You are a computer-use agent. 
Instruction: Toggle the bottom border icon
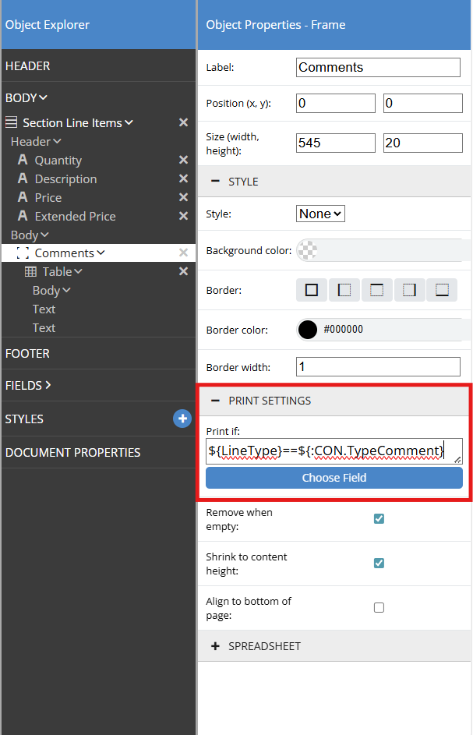click(x=443, y=290)
